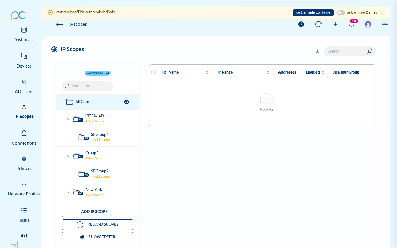Collapse the CITRIX AD group chevron
The height and width of the screenshot is (248, 397).
pyautogui.click(x=68, y=119)
